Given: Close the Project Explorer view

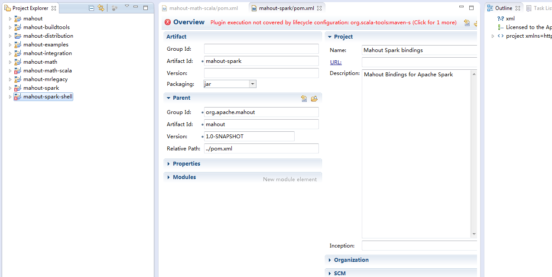Looking at the screenshot, I should 54,8.
